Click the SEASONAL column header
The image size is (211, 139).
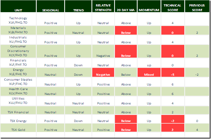tap(50, 10)
